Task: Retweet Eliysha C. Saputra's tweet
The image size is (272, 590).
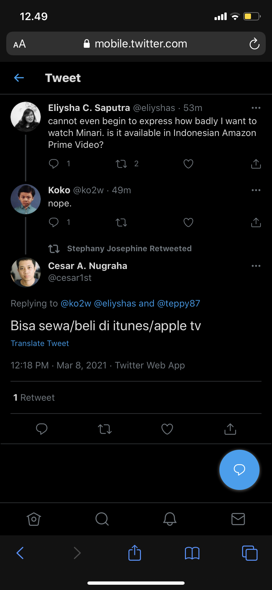Action: 121,164
